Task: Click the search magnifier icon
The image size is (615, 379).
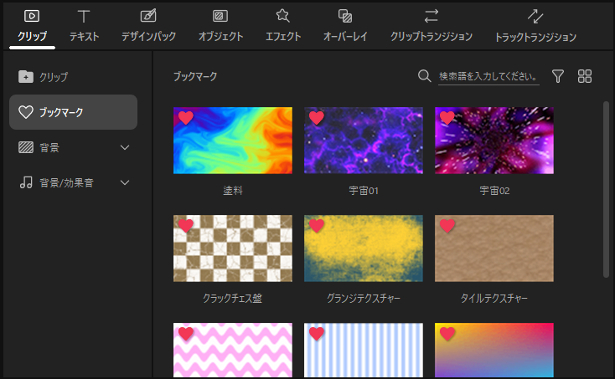Action: click(425, 76)
